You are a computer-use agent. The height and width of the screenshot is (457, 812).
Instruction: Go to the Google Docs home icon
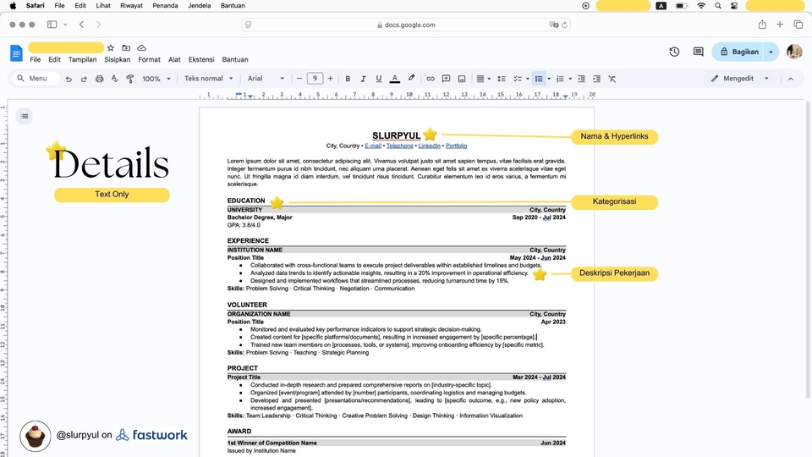[16, 52]
